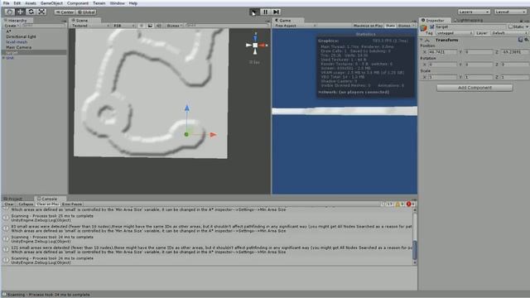530x298 pixels.
Task: Toggle scene skybox and effects image icon
Action: pos(150,26)
